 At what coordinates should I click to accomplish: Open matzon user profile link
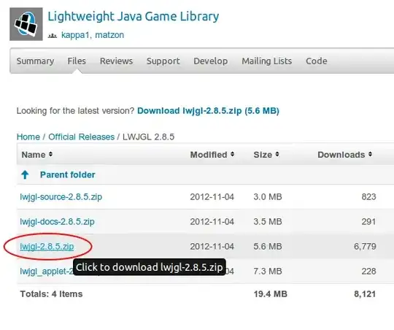tap(109, 35)
